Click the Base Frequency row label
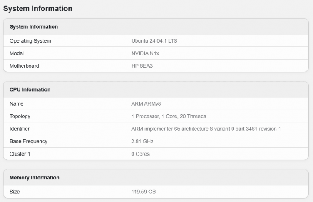The image size is (313, 202). 28,141
